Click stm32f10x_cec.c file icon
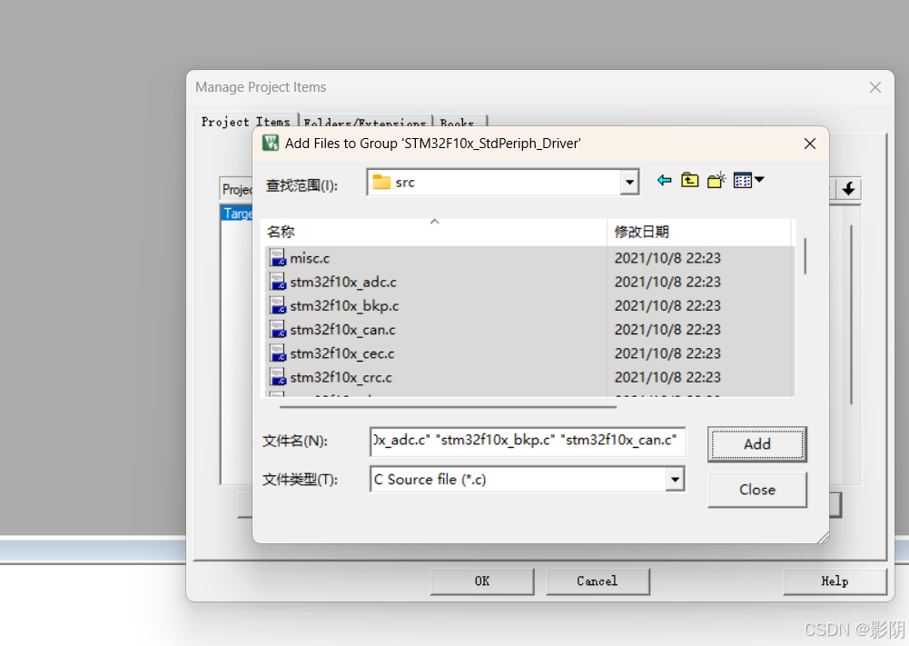 coord(278,353)
